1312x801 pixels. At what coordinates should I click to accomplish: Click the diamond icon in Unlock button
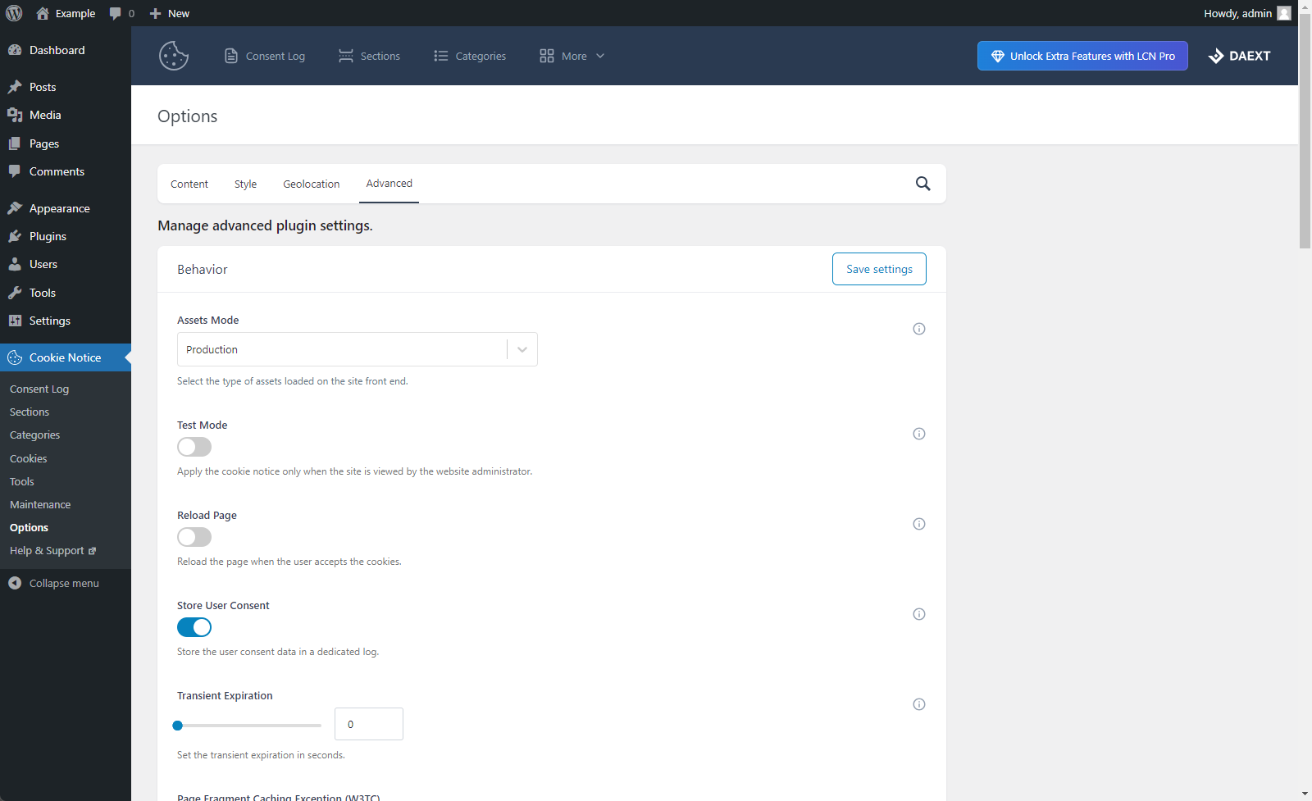998,56
